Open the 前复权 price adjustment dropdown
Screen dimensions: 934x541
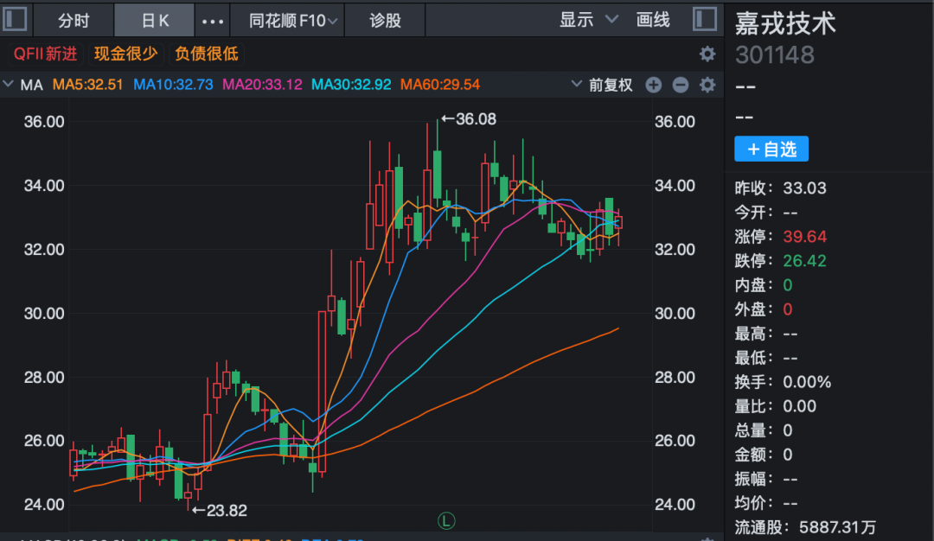(603, 85)
